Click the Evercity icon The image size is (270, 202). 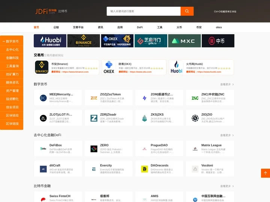click(94, 169)
